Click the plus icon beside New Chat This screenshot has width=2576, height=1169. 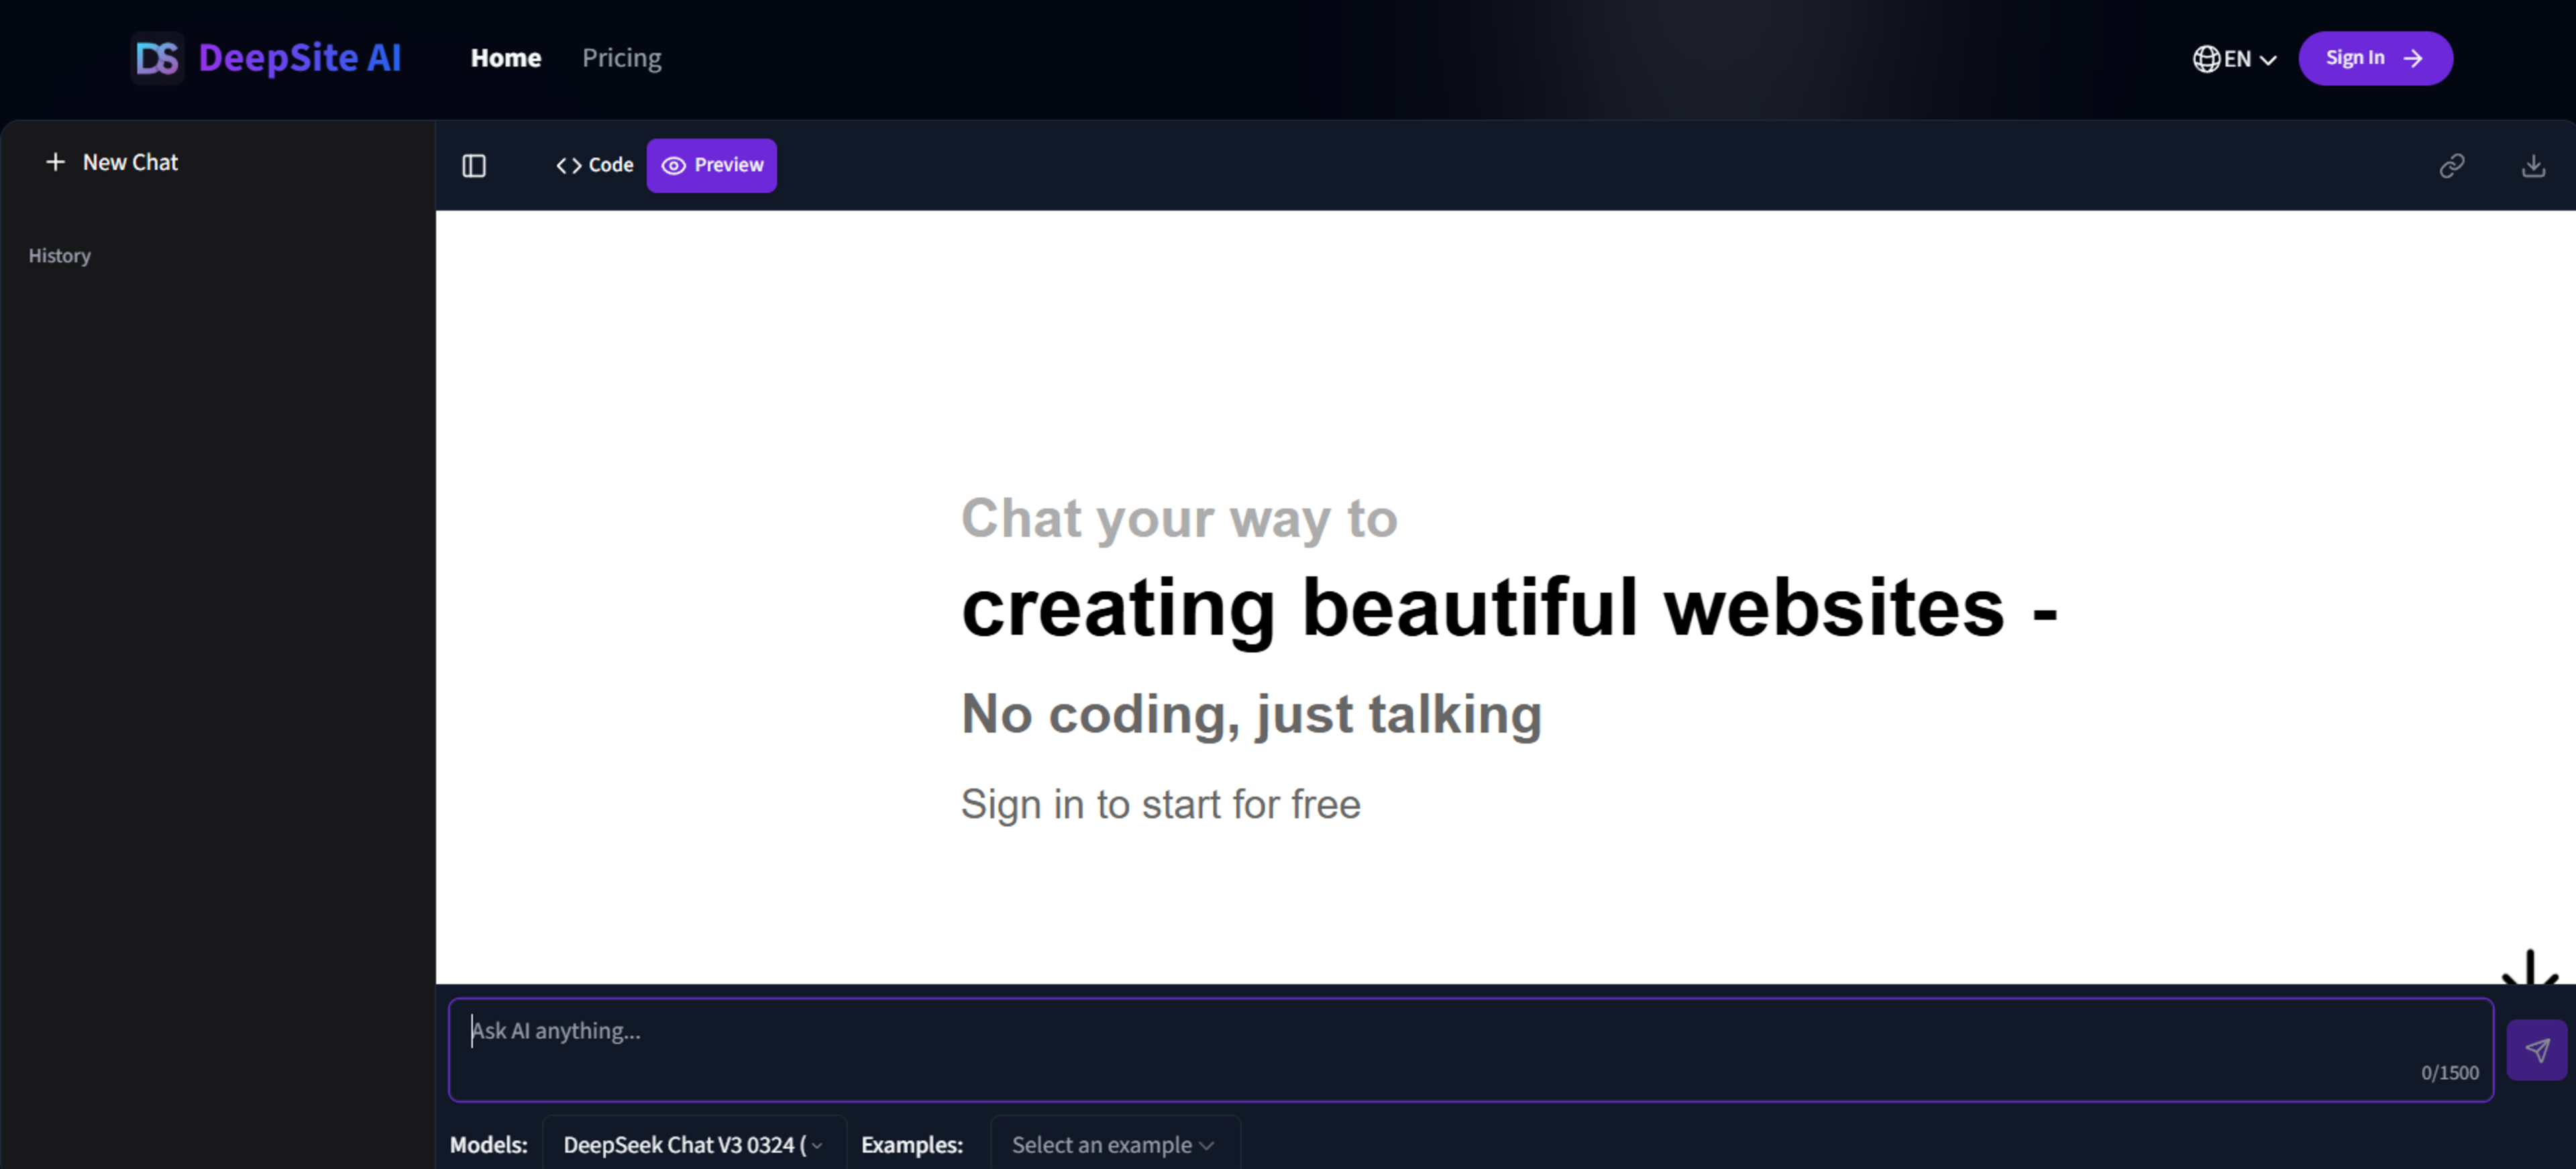[56, 162]
